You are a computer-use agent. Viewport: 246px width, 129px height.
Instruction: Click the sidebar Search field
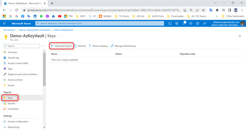point(22,46)
